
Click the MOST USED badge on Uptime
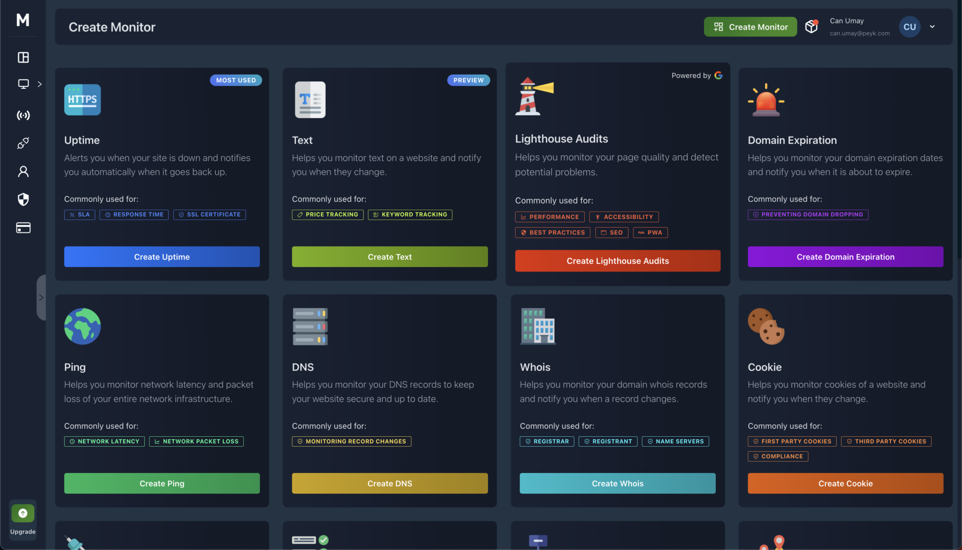click(x=236, y=80)
